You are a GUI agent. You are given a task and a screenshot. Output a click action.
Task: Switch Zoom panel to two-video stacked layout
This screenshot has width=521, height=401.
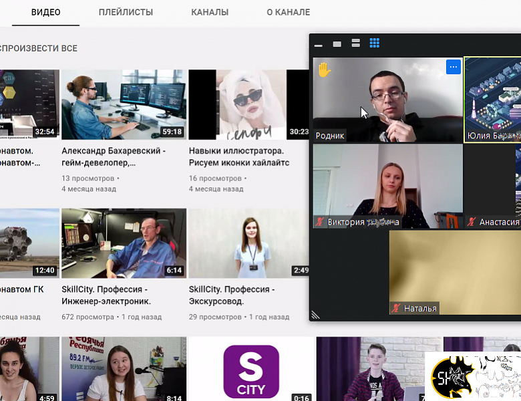coord(356,43)
